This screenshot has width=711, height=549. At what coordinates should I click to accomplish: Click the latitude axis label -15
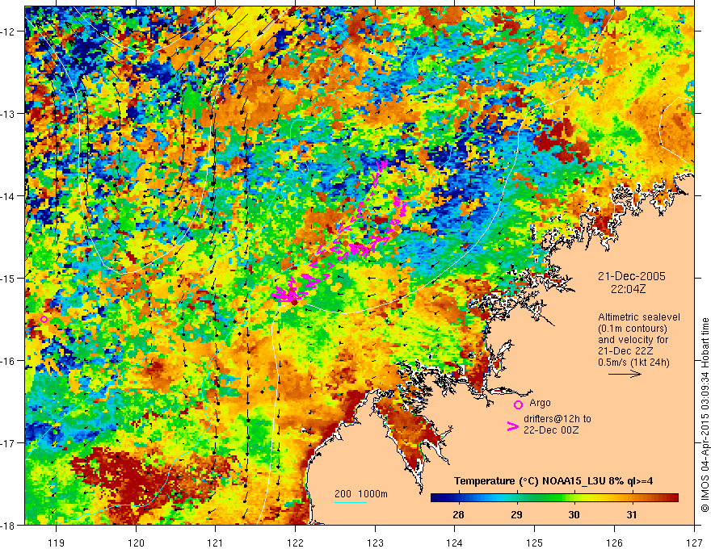coord(8,278)
